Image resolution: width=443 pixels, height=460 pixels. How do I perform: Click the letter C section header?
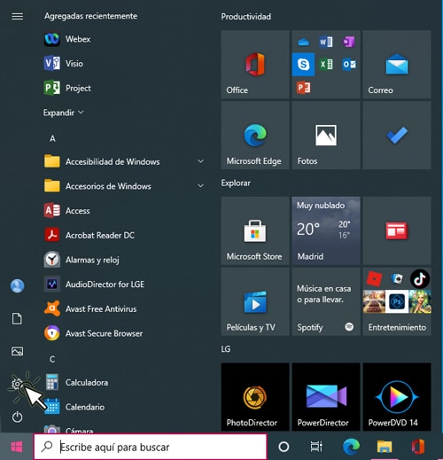coord(52,359)
